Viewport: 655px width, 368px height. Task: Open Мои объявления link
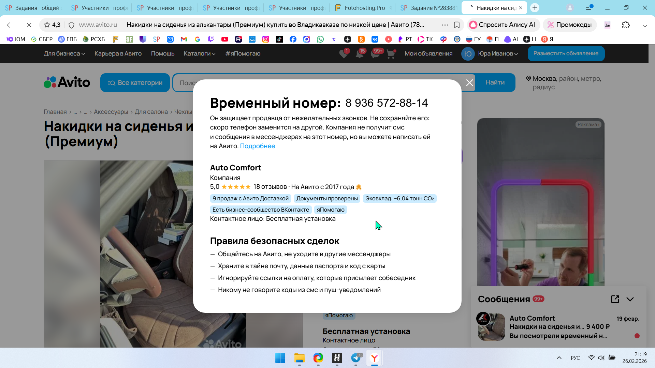(428, 53)
